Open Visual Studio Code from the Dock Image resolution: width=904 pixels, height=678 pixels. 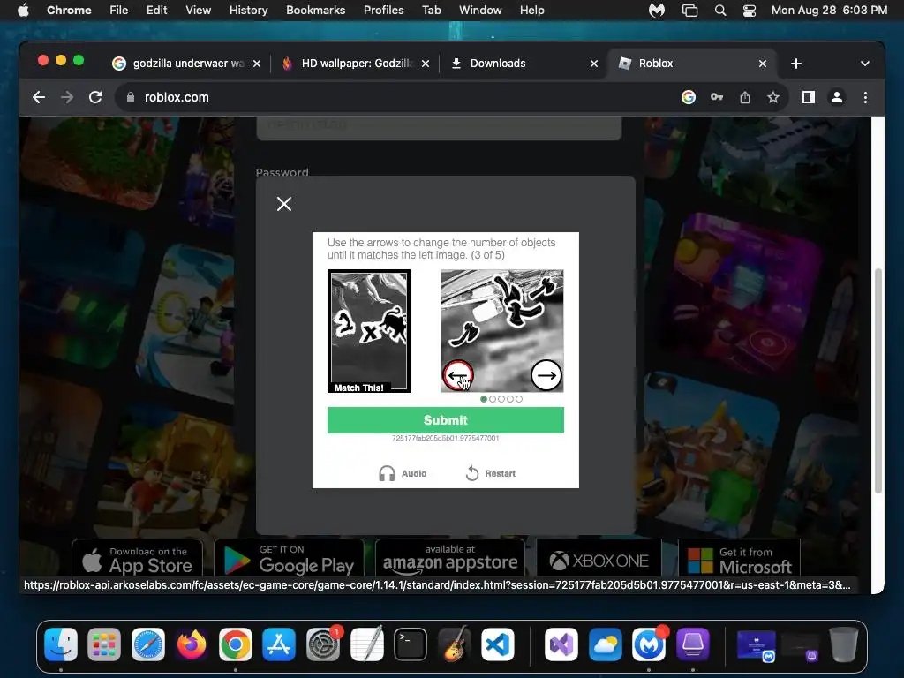[498, 644]
